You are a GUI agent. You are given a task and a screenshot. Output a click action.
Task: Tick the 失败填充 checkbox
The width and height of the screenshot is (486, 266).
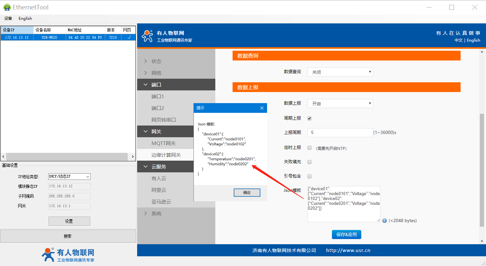pos(309,162)
